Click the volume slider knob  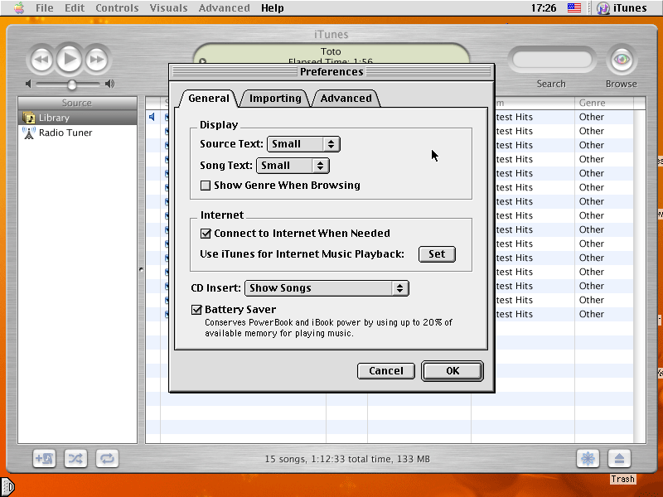[x=72, y=84]
